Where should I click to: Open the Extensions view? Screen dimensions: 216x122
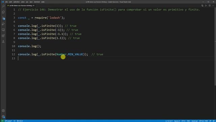pos(3,36)
